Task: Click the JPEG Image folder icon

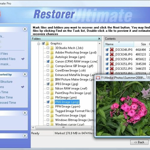Action: coord(52,84)
